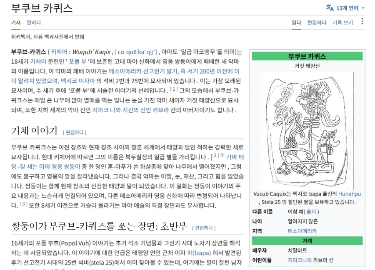The image size is (375, 270).
Task: Click the 알려지지 않은 age value
Action: pos(303,221)
